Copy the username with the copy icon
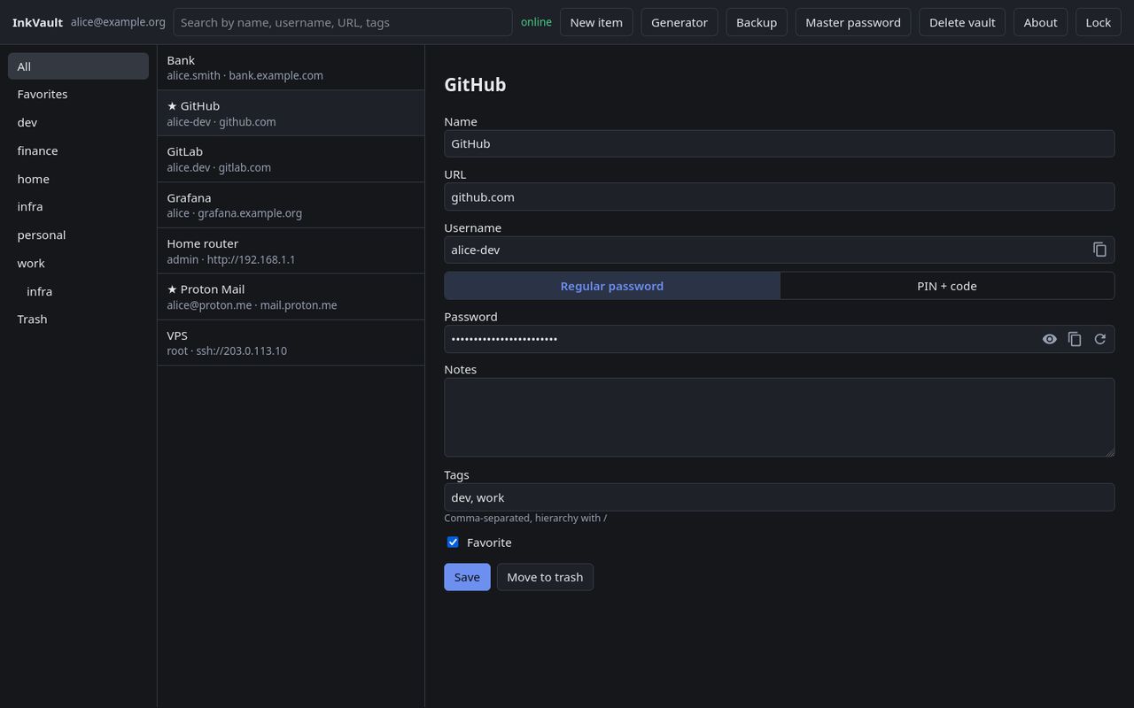Screen dimensions: 1134x708 [1099, 250]
